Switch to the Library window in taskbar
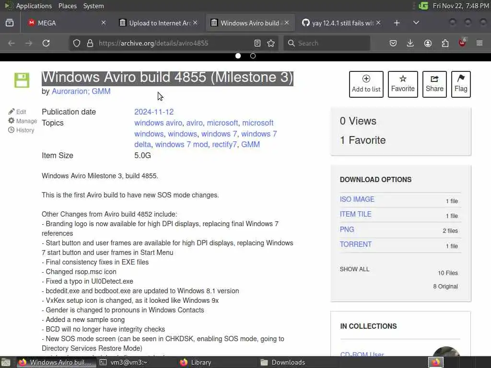491x368 pixels. (196, 362)
